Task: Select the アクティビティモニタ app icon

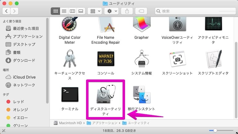Action: (214, 24)
